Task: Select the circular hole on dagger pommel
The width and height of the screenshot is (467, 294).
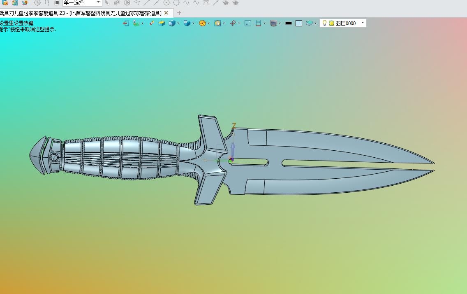Action: pos(54,157)
